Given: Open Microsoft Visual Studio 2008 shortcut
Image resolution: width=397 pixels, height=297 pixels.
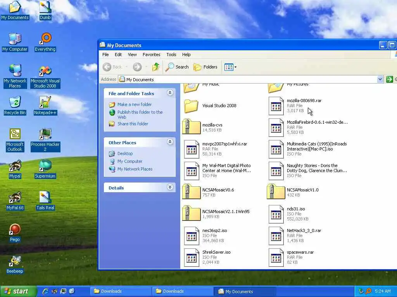Looking at the screenshot, I should (45, 77).
